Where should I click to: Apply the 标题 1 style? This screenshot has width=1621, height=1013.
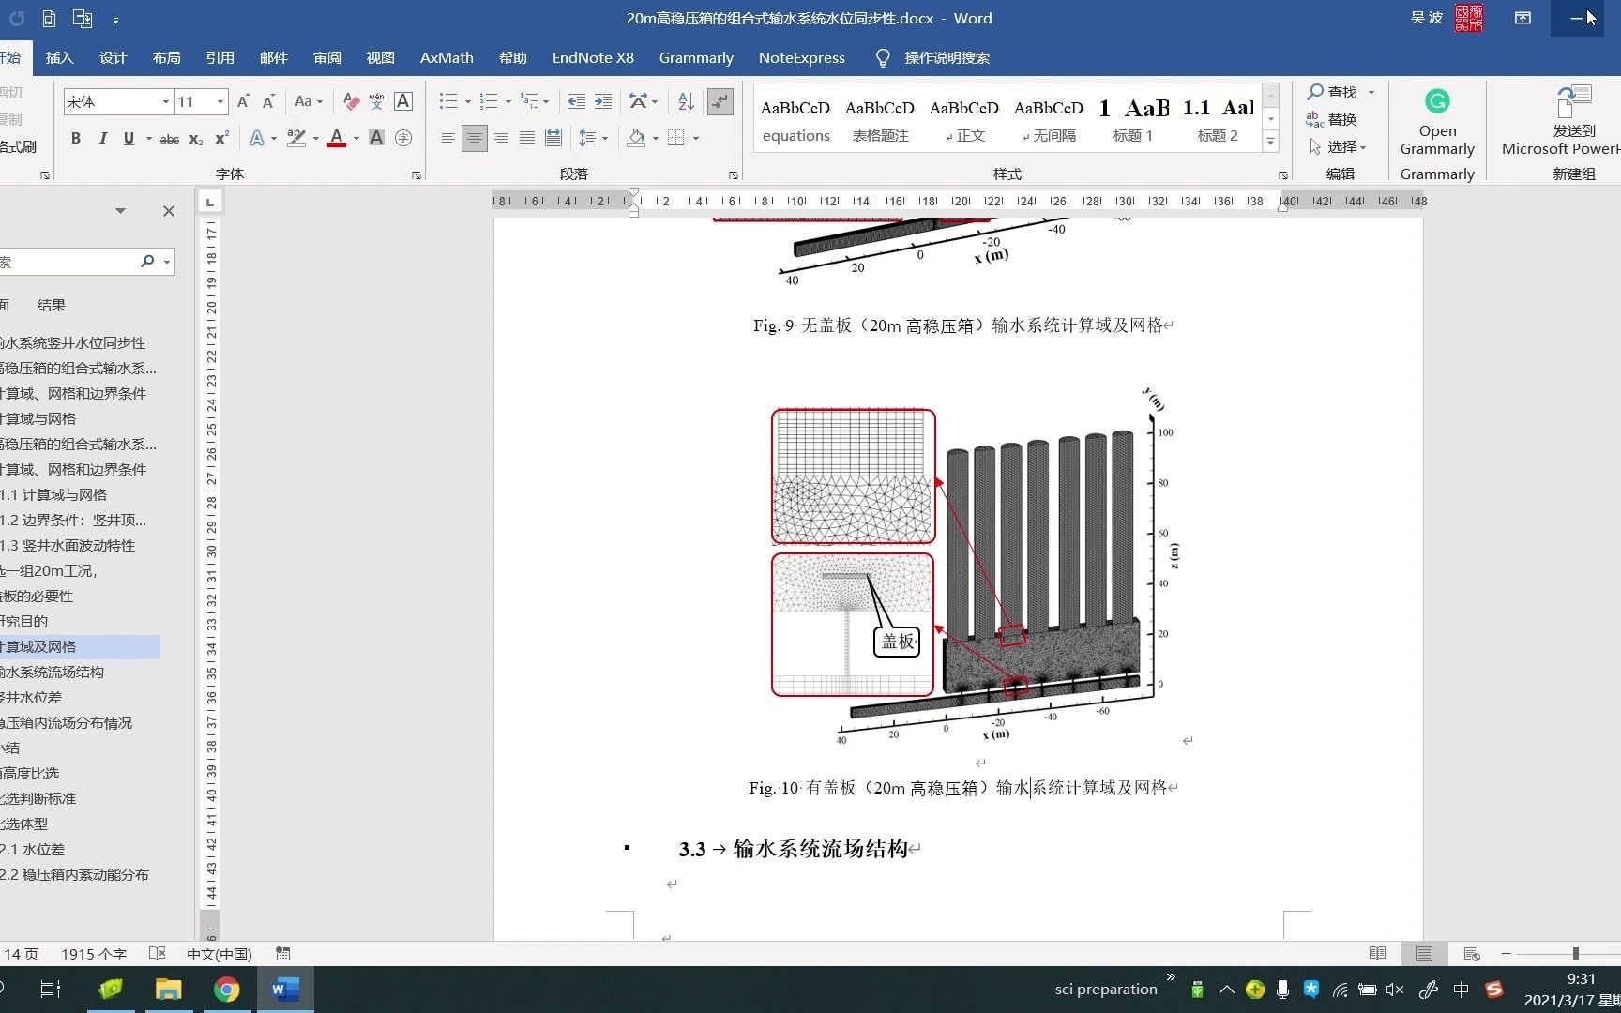pyautogui.click(x=1132, y=119)
